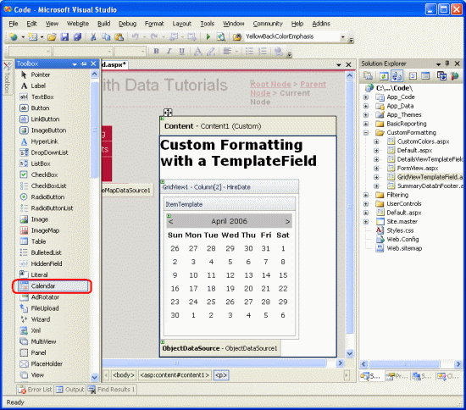Viewport: 466px width, 410px height.
Task: Expand the UserControls folder node
Action: click(366, 204)
